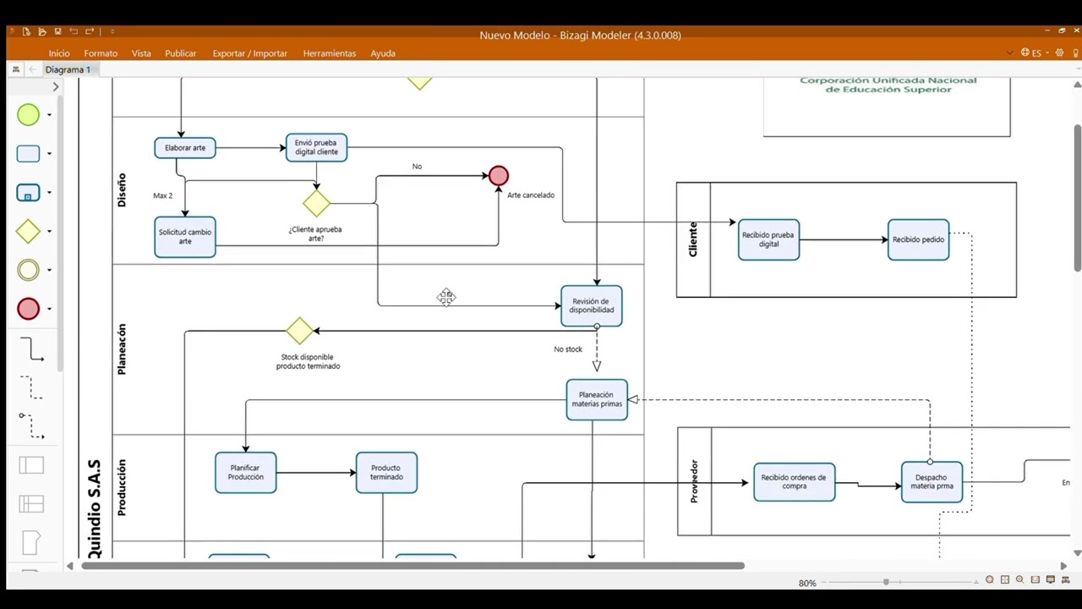Select the Task rectangle palette shape

[28, 153]
